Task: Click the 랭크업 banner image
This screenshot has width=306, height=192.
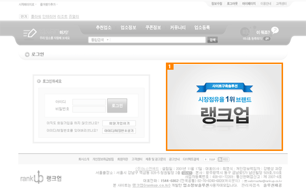Action: [224, 107]
